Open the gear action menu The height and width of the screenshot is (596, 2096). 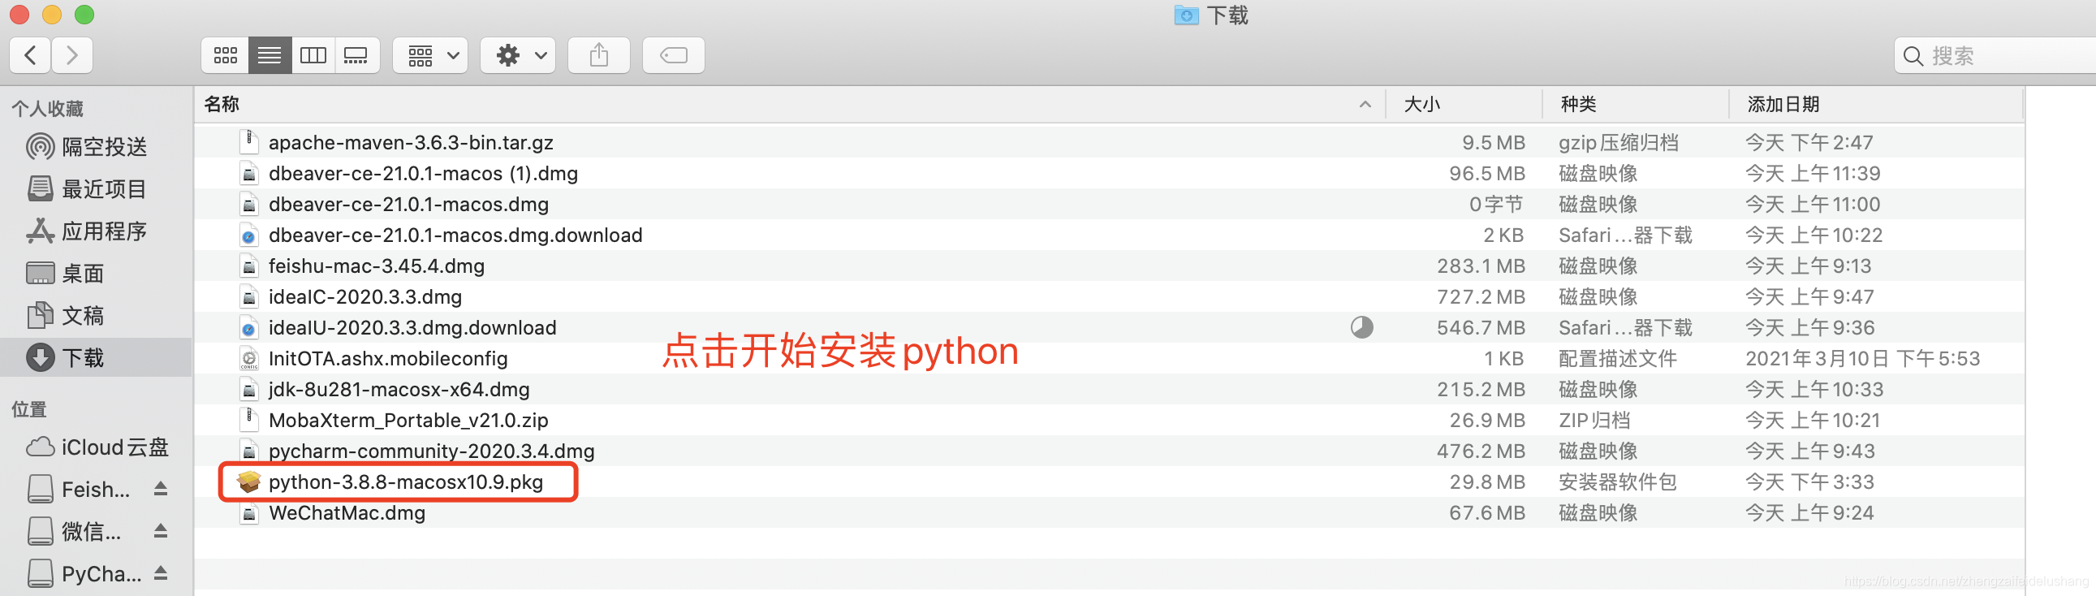pos(517,55)
